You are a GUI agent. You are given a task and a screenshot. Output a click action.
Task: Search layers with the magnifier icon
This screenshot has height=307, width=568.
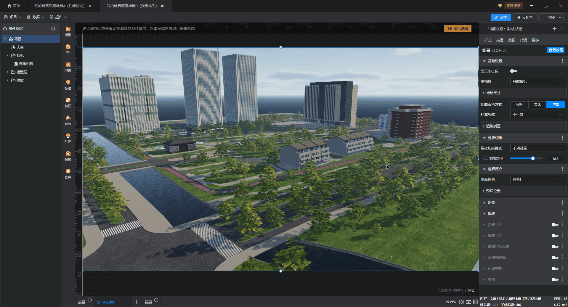pyautogui.click(x=53, y=29)
